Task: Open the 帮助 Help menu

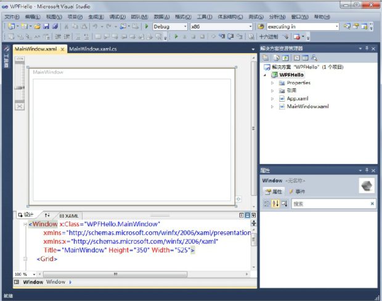Action: pyautogui.click(x=322, y=17)
